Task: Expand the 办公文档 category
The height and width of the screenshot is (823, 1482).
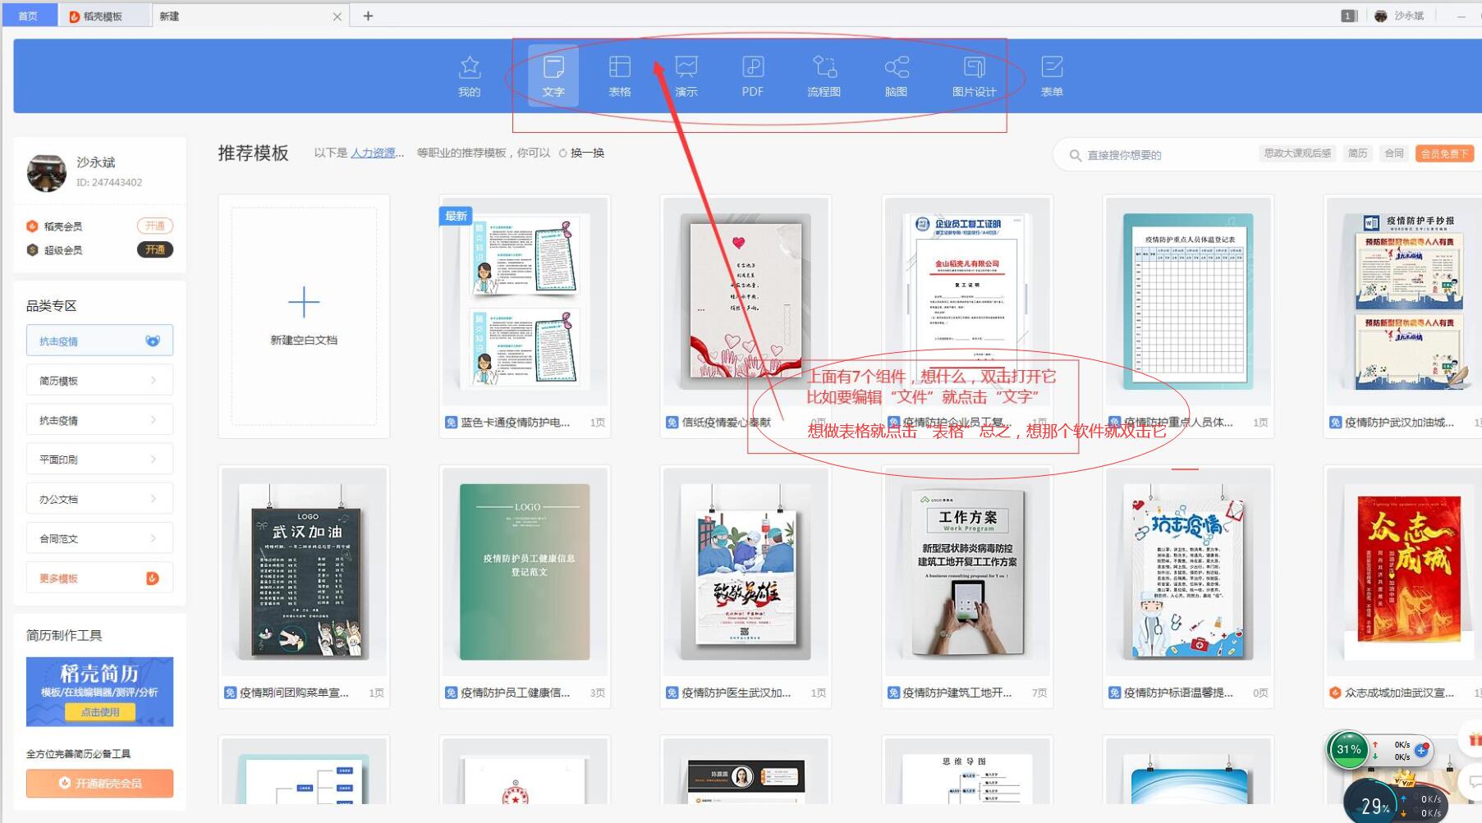Action: pyautogui.click(x=99, y=498)
